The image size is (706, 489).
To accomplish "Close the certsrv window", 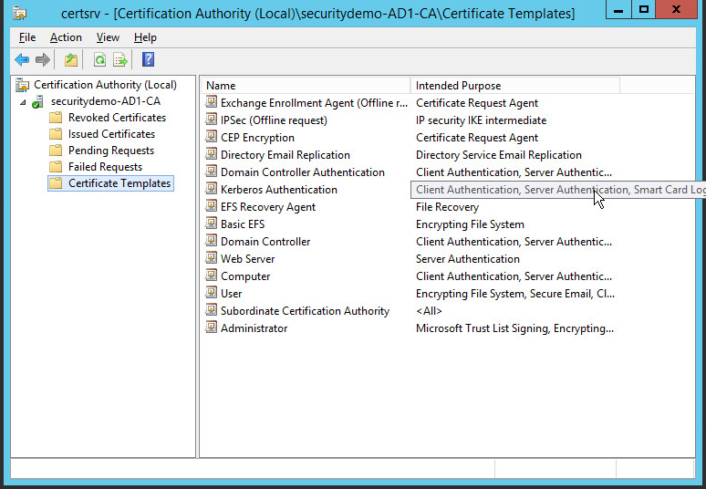I will click(x=676, y=9).
